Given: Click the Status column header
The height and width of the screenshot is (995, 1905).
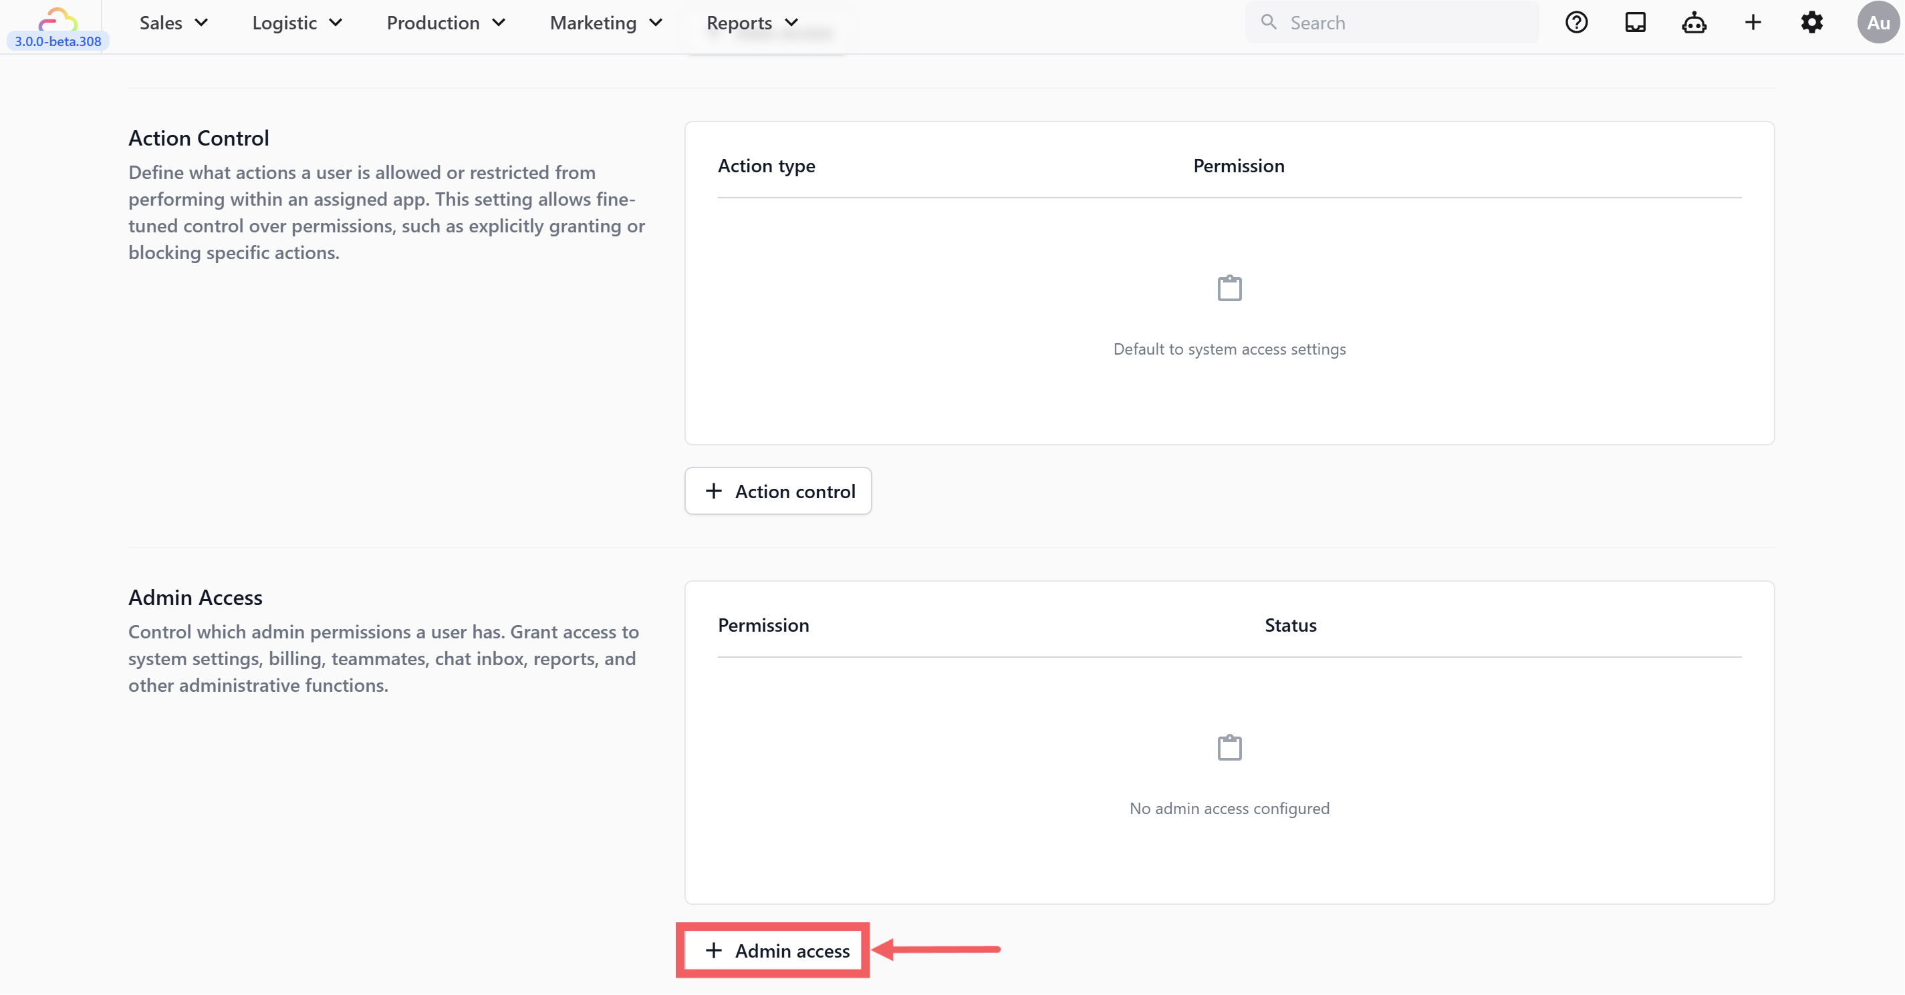Looking at the screenshot, I should click(x=1290, y=626).
